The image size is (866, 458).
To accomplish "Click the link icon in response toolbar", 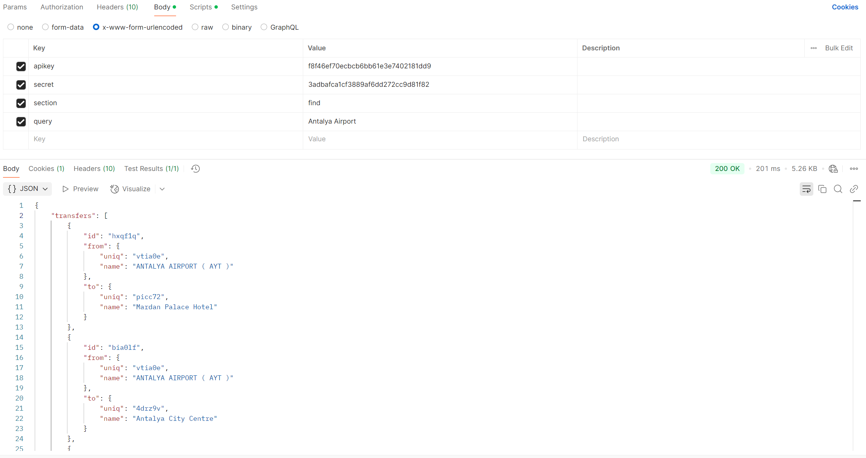I will [854, 189].
